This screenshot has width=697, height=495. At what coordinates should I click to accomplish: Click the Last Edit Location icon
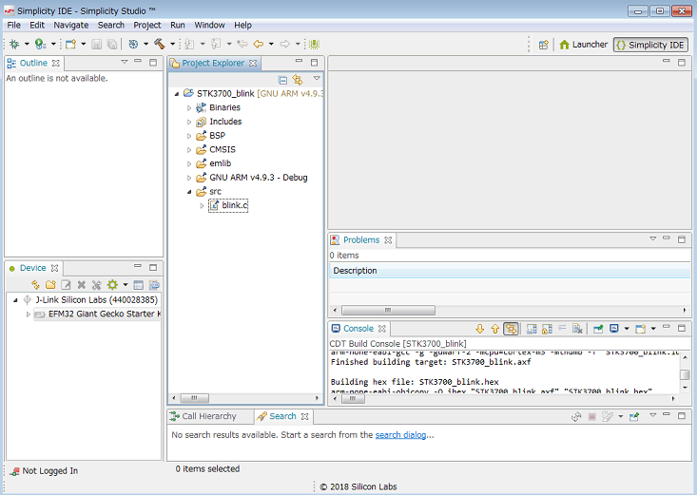pos(242,44)
